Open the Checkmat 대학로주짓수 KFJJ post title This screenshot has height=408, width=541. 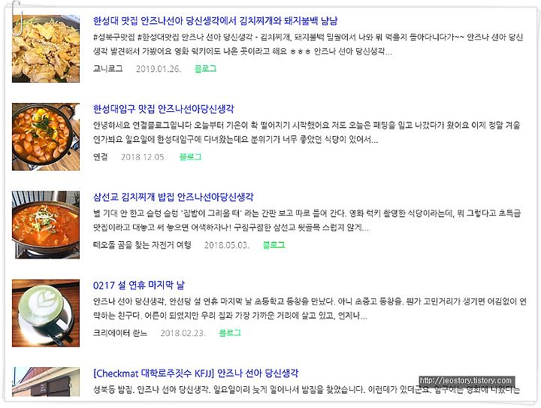click(195, 373)
